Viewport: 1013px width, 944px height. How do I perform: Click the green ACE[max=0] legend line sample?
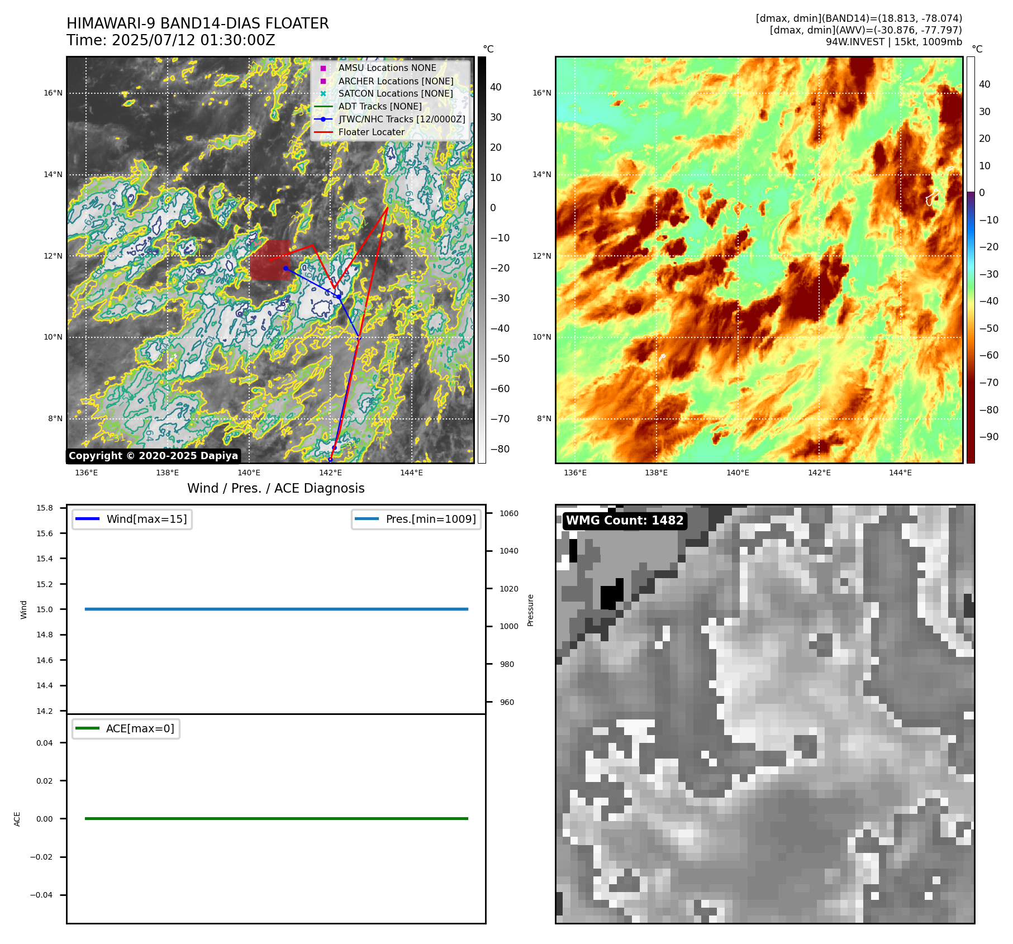(x=87, y=728)
